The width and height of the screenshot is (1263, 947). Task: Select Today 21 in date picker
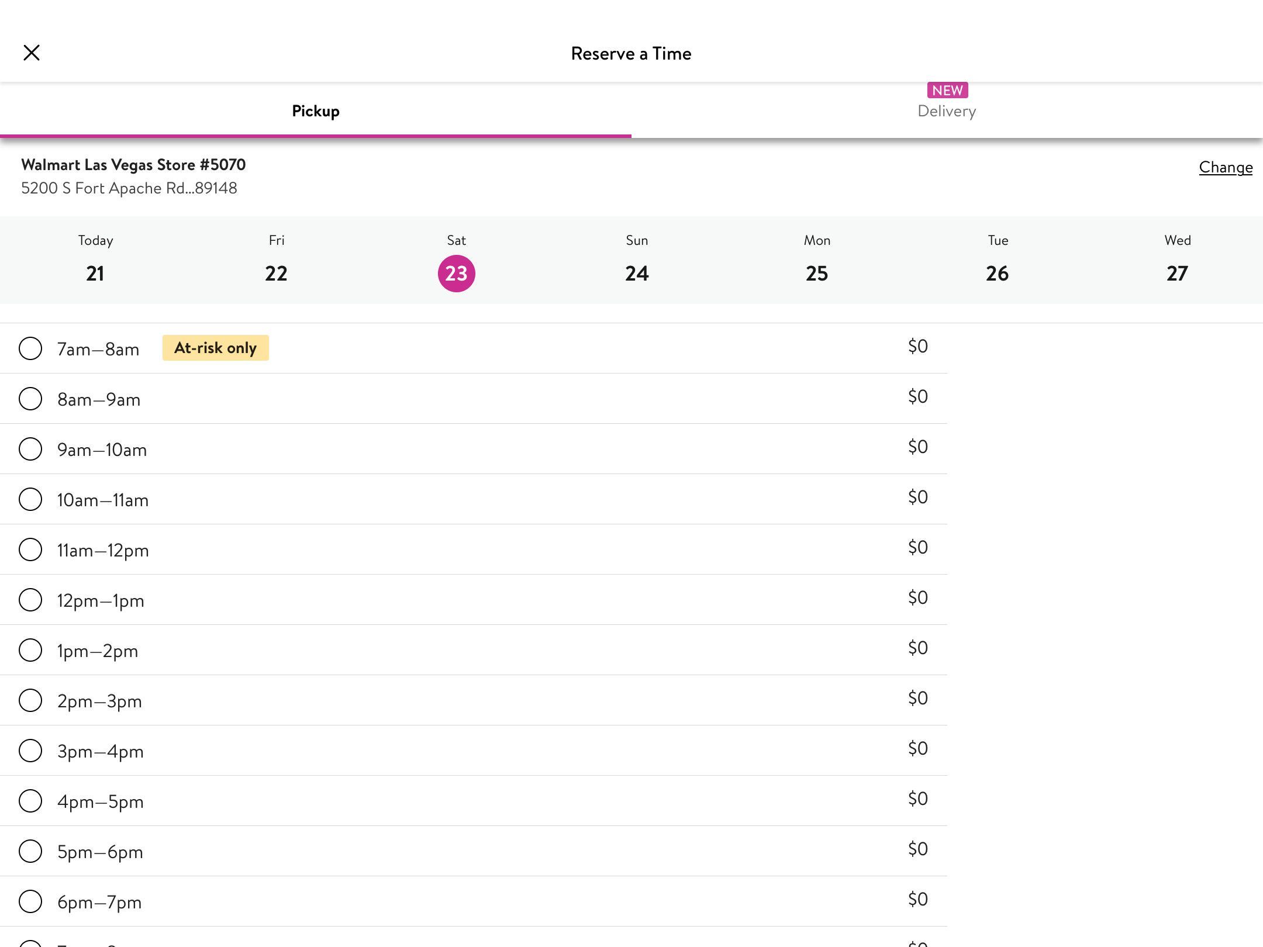95,260
